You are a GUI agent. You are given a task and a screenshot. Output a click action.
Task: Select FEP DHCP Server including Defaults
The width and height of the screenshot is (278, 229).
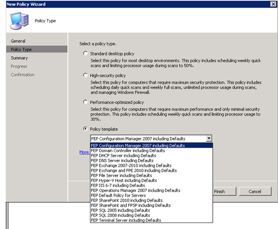click(152, 156)
